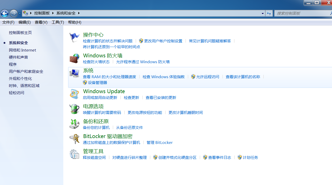The width and height of the screenshot is (332, 185).
Task: Click 检查更新 under Windows Update
Action: click(131, 98)
